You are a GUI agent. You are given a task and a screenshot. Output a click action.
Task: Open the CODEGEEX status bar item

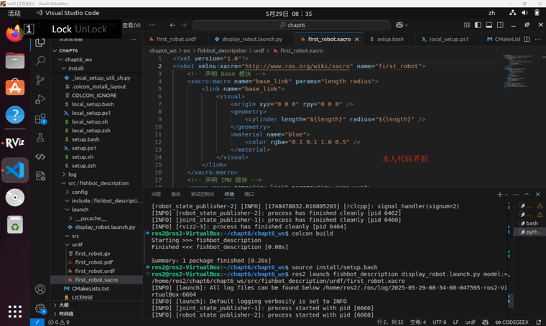(512, 322)
